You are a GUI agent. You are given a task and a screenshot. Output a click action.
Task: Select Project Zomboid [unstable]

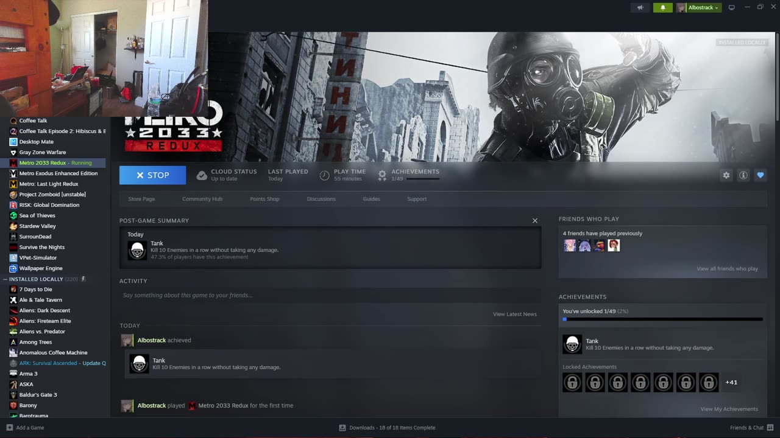pyautogui.click(x=52, y=195)
